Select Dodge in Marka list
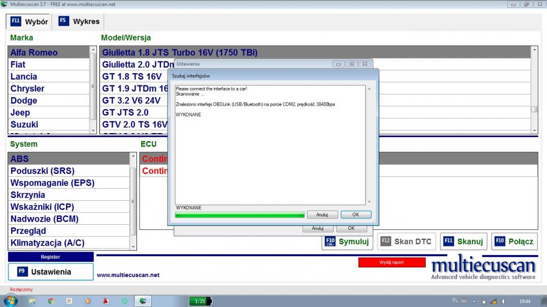The image size is (547, 307). coord(49,100)
